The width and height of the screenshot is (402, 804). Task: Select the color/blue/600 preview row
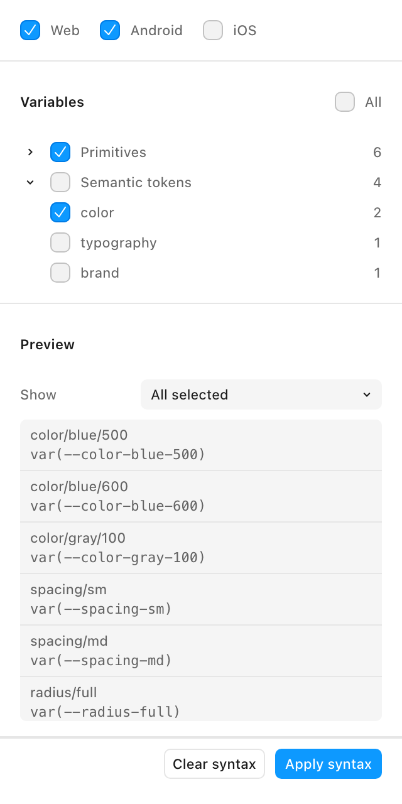coord(201,496)
